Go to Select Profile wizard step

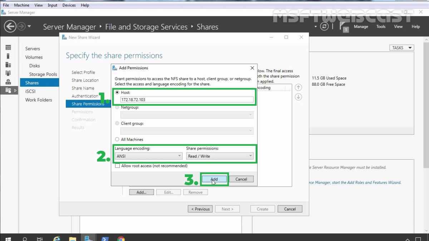click(x=83, y=72)
